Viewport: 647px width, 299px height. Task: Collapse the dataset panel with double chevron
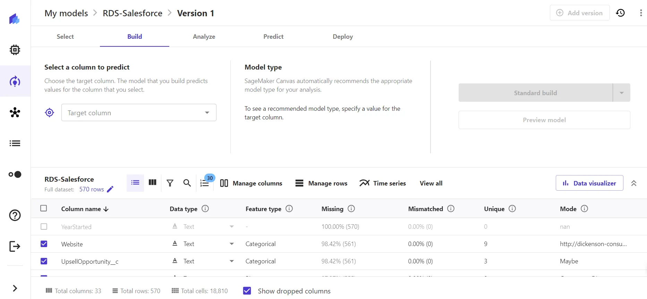(634, 183)
